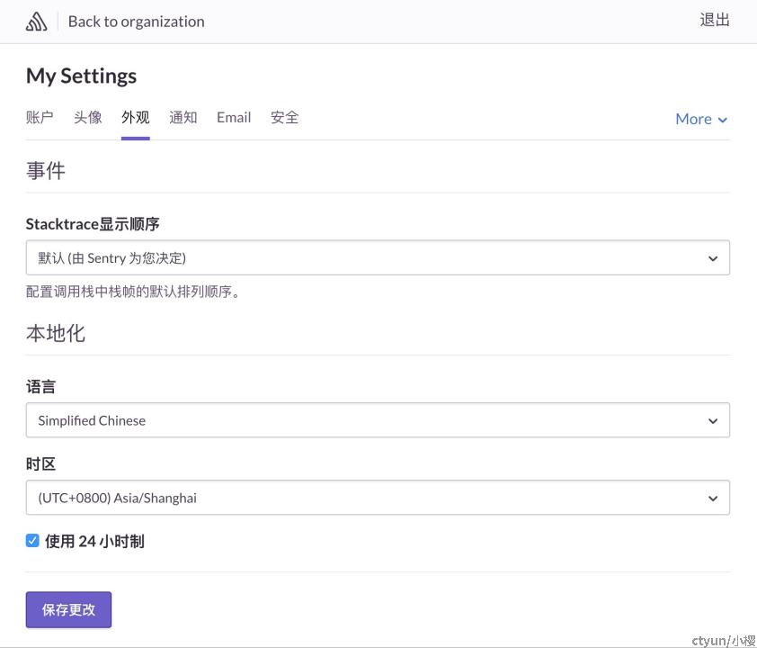Click the 使用 24 小时制 label text
757x648 pixels.
94,541
